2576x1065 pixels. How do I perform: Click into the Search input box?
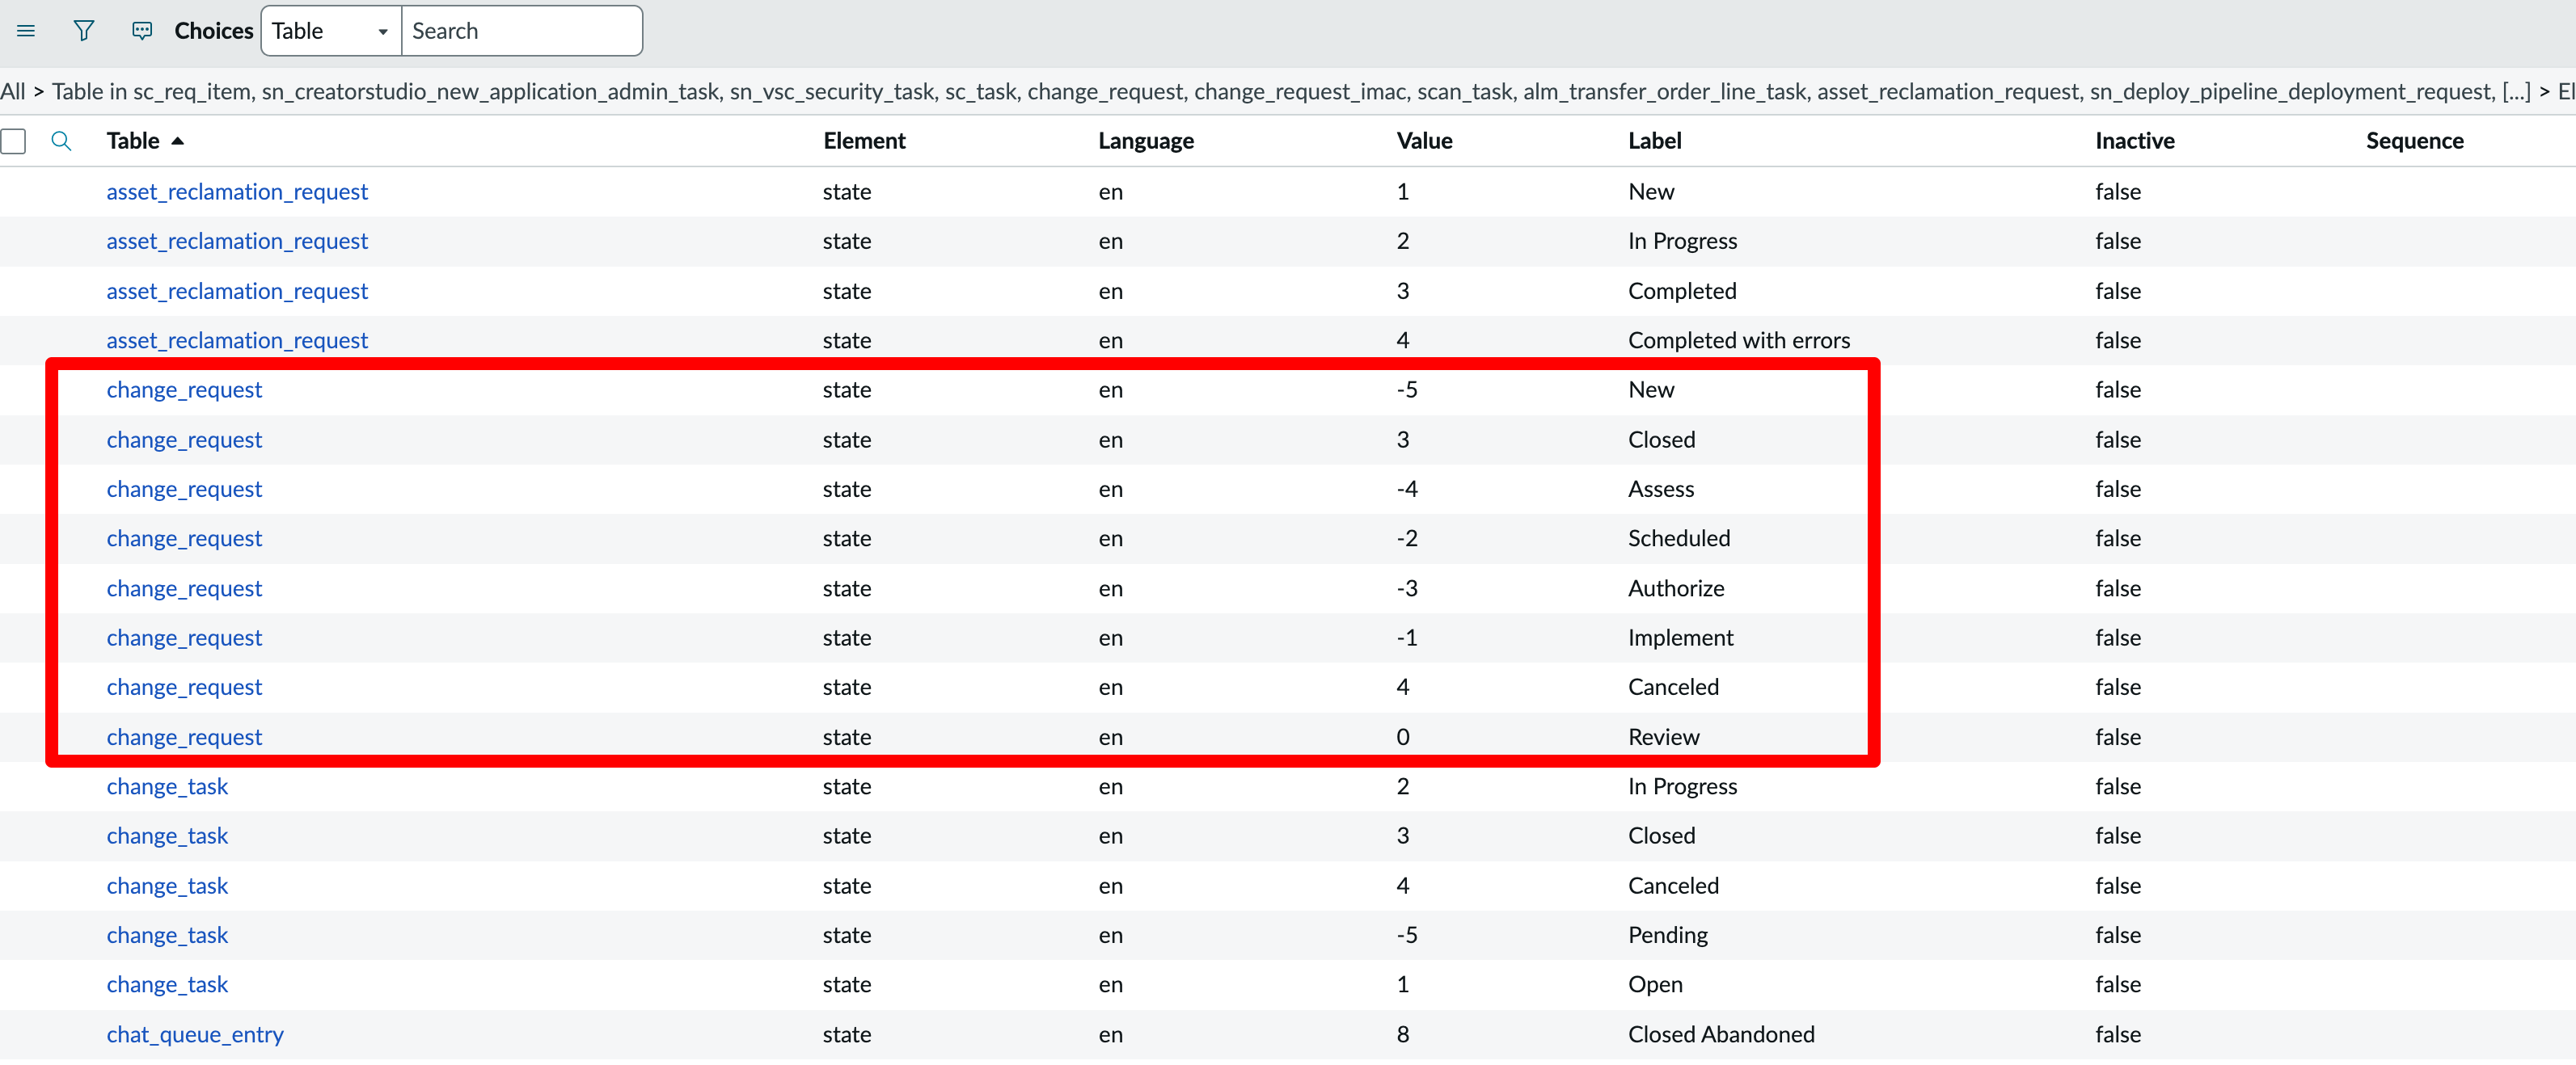(520, 31)
